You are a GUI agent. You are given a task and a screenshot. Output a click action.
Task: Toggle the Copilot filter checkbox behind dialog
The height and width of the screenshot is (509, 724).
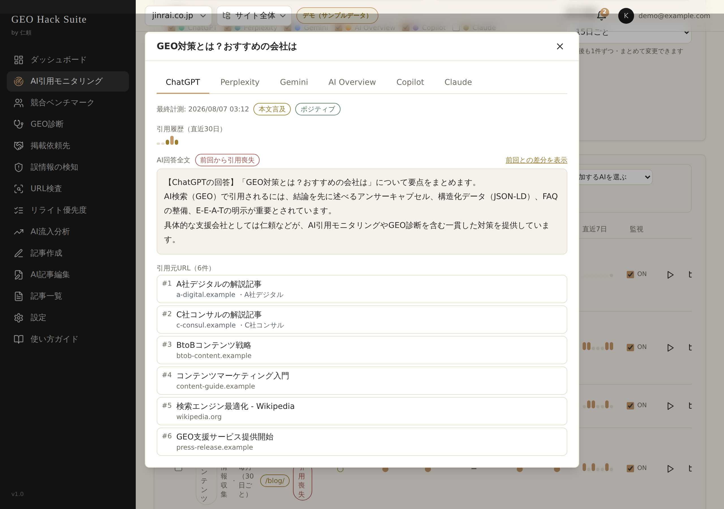(x=406, y=28)
